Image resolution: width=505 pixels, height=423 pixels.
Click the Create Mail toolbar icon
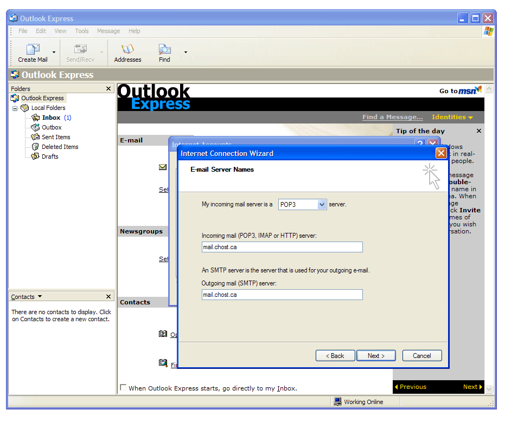tap(33, 49)
